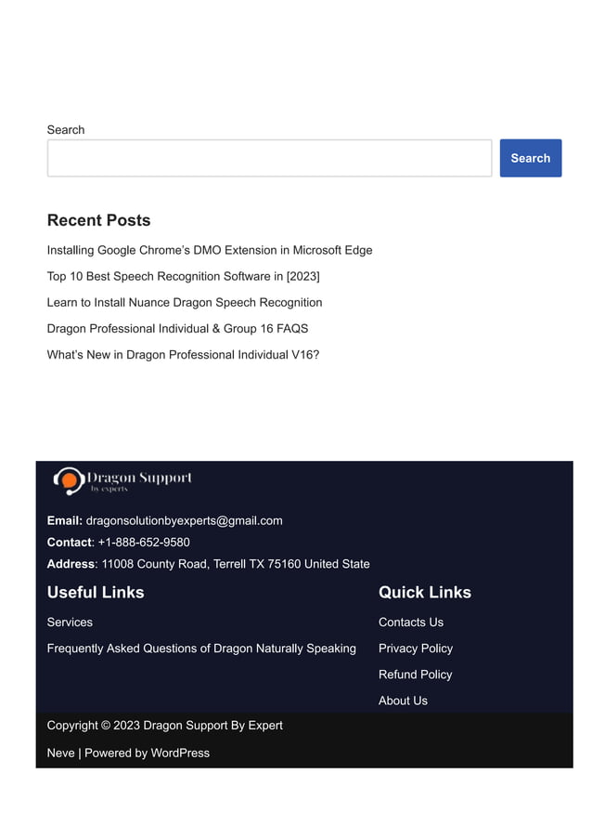Open the About Us quick link
This screenshot has width=592, height=839.
(403, 701)
